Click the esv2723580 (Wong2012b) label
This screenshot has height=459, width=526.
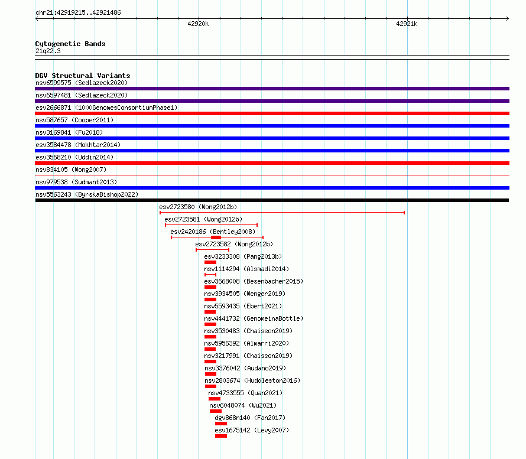click(x=198, y=207)
